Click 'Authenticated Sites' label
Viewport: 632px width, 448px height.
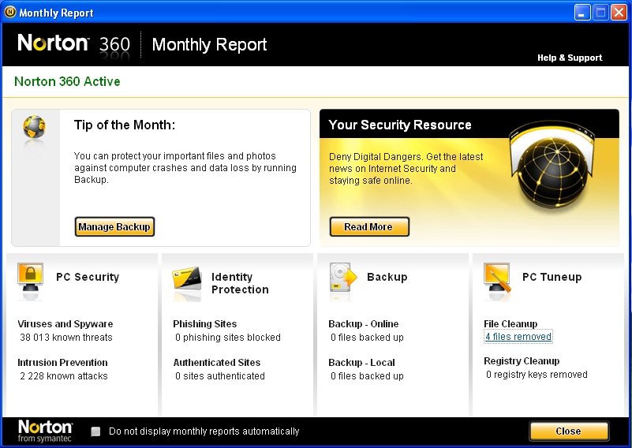[x=217, y=363]
